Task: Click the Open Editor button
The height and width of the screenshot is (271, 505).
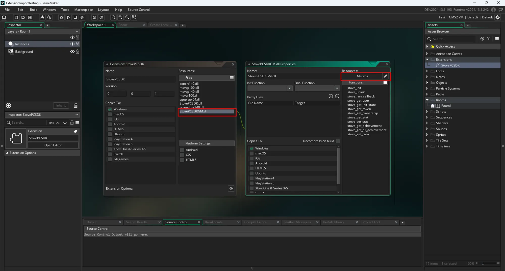Action: coord(53,145)
